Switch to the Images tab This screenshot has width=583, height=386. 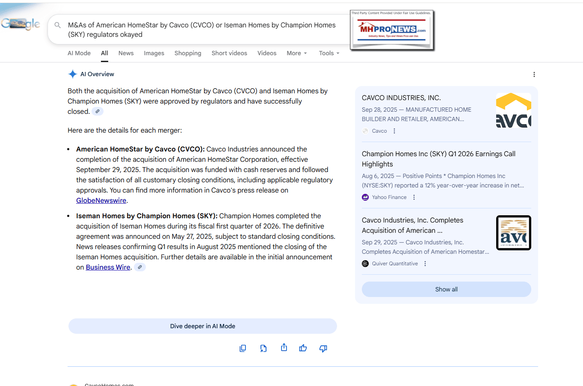coord(154,53)
